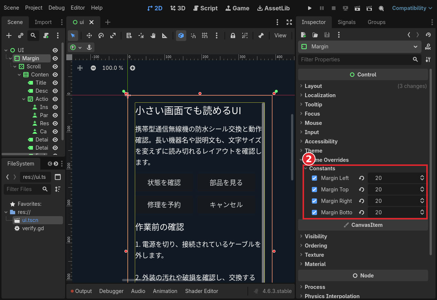This screenshot has width=437, height=300.
Task: Zoom in on the canvas
Action: click(x=133, y=68)
